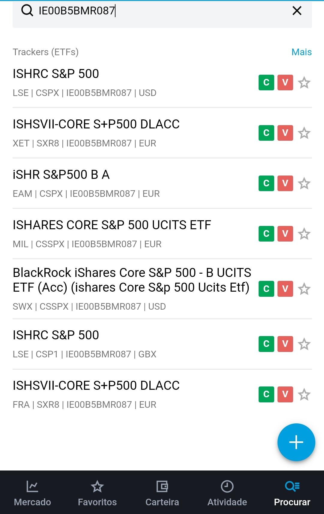Clear the search field with the X icon
This screenshot has height=514, width=324.
pyautogui.click(x=297, y=11)
